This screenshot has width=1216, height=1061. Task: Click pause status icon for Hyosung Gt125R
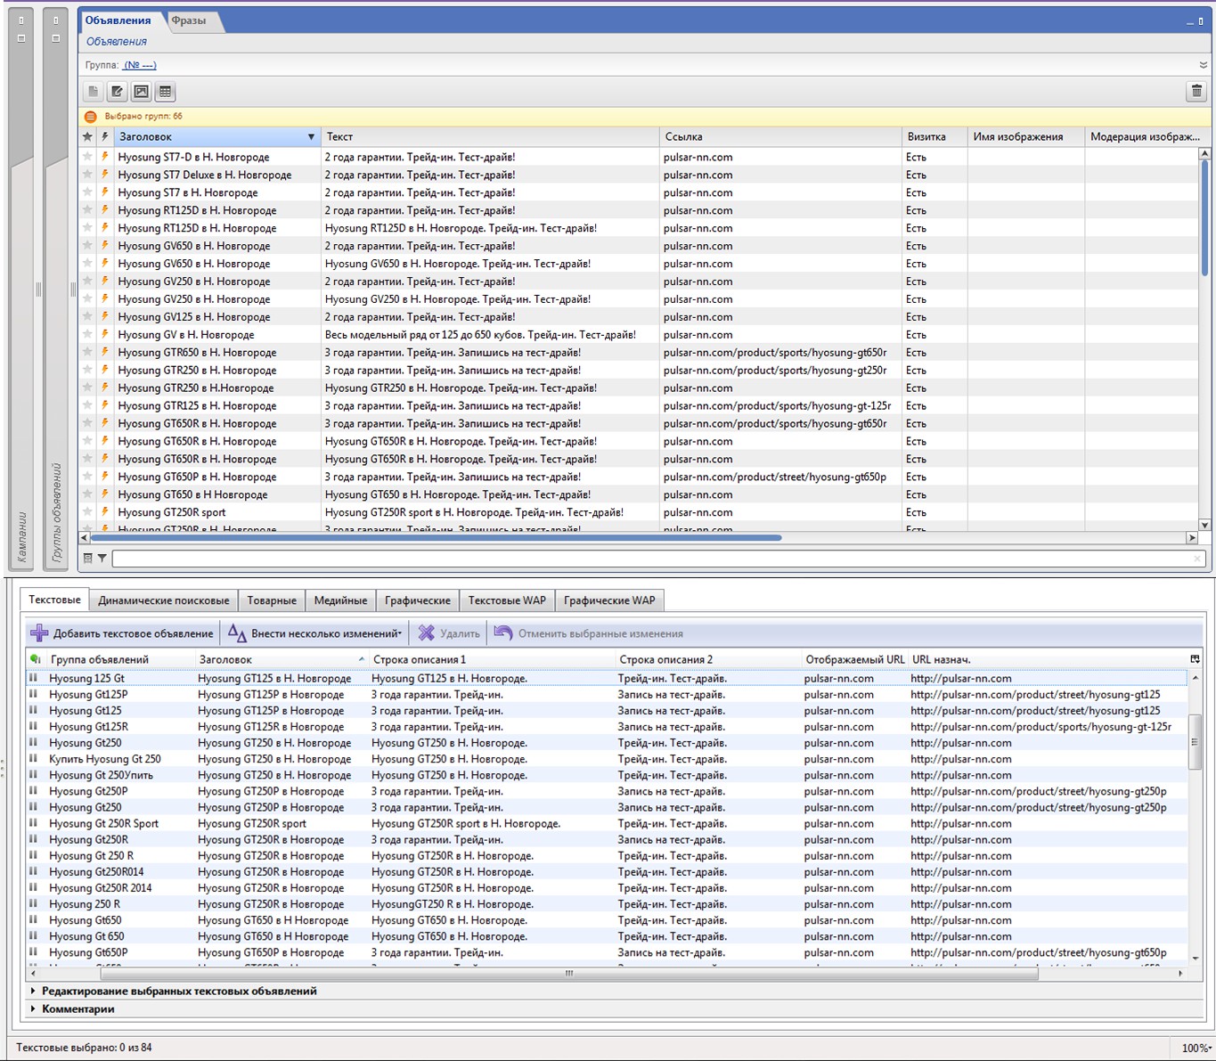tap(33, 727)
